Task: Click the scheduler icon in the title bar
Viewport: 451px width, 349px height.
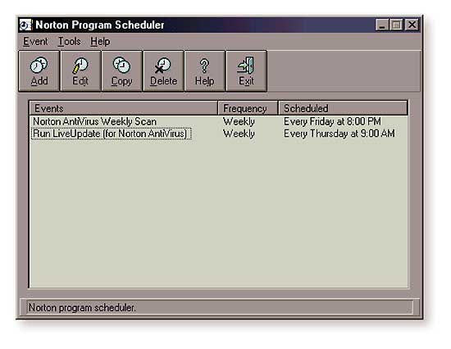Action: [x=25, y=25]
